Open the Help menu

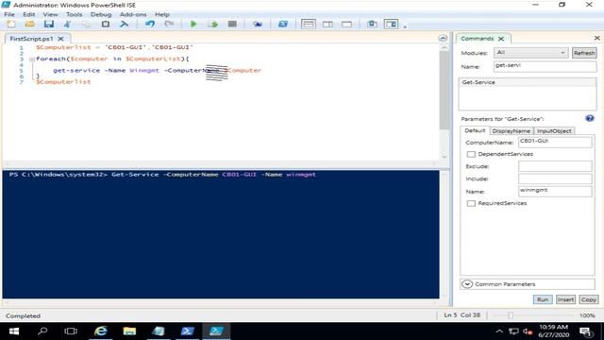(162, 14)
